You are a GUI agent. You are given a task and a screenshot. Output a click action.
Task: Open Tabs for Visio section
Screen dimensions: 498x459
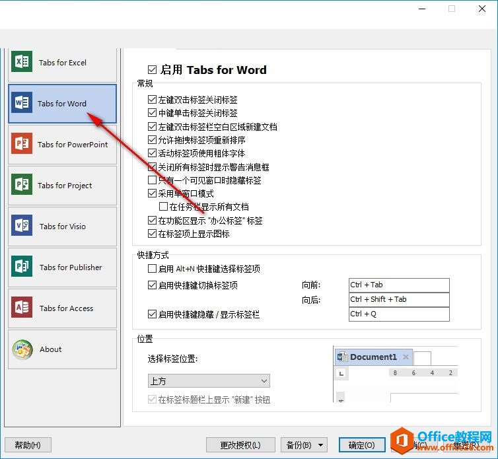pyautogui.click(x=62, y=227)
